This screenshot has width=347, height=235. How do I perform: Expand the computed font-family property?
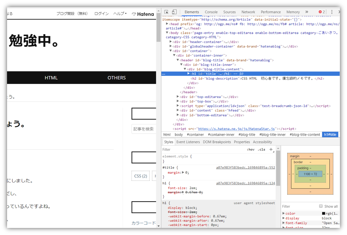click(x=284, y=223)
